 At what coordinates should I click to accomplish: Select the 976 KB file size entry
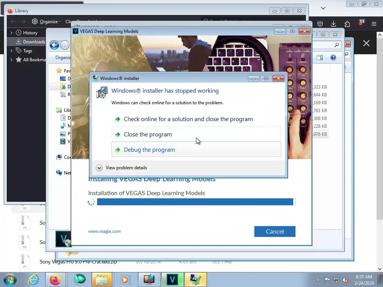[x=320, y=134]
